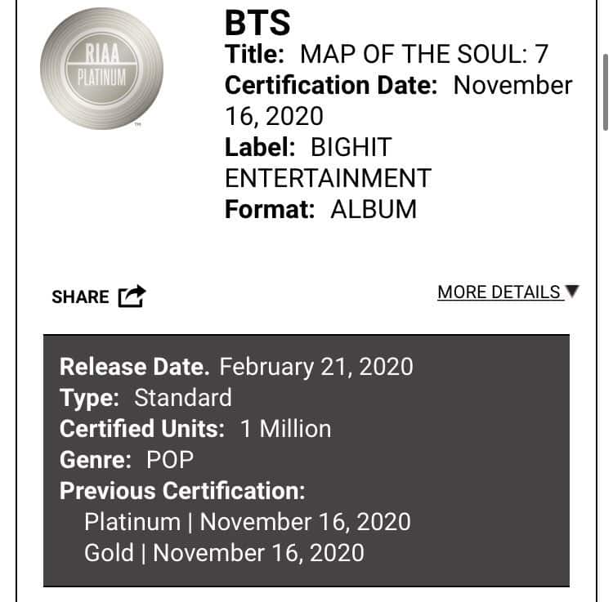Click the MORE DETAILS link
This screenshot has width=613, height=602.
[499, 292]
